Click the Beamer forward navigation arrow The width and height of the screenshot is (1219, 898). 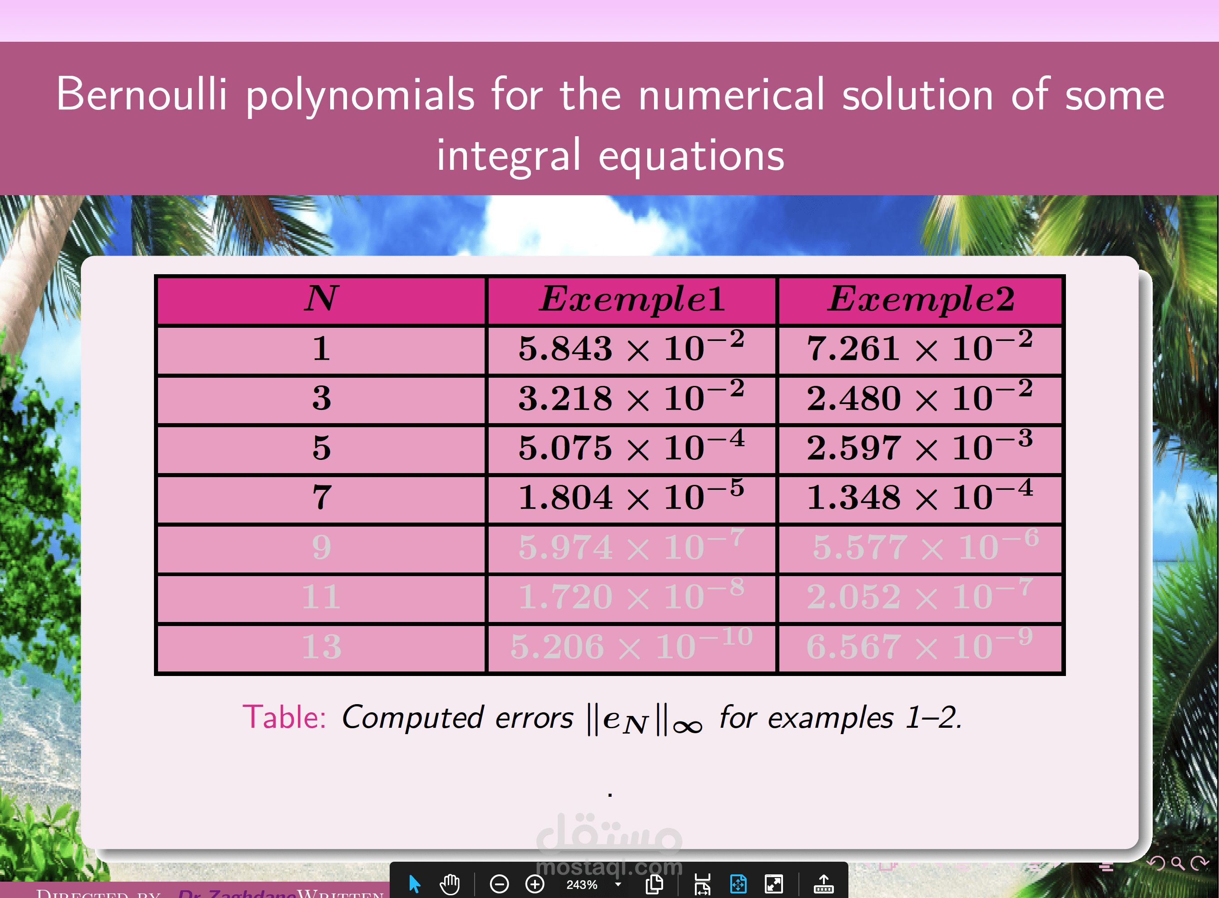(x=1199, y=863)
